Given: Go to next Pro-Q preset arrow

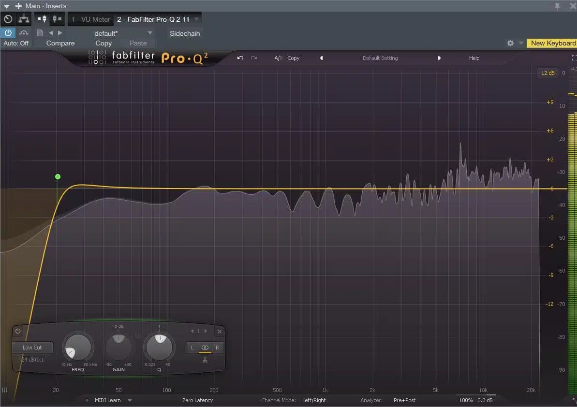Looking at the screenshot, I should tap(439, 58).
